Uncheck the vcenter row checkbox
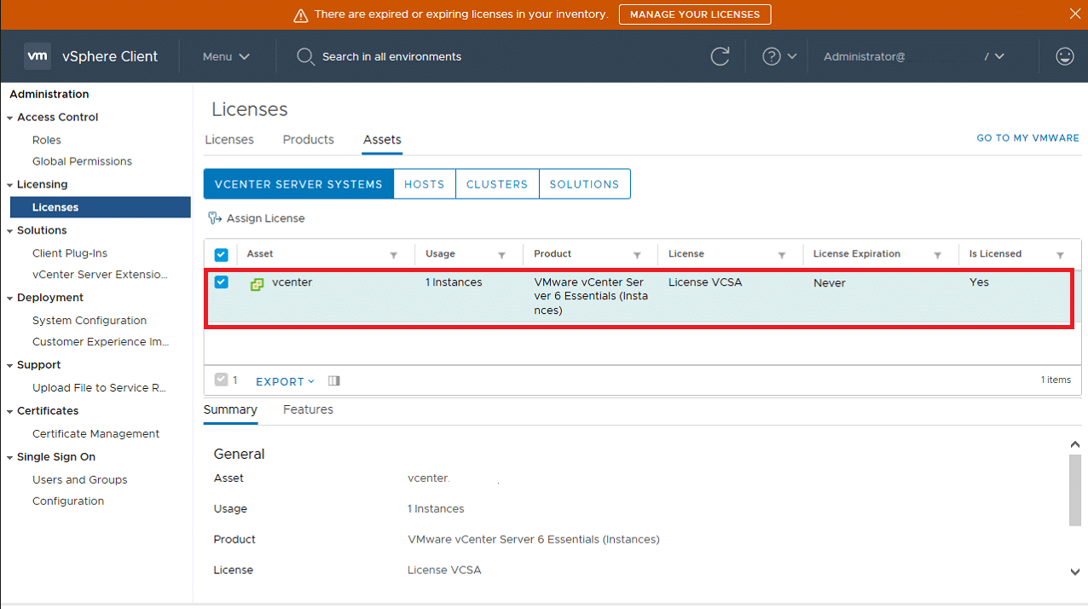1088x609 pixels. tap(221, 281)
